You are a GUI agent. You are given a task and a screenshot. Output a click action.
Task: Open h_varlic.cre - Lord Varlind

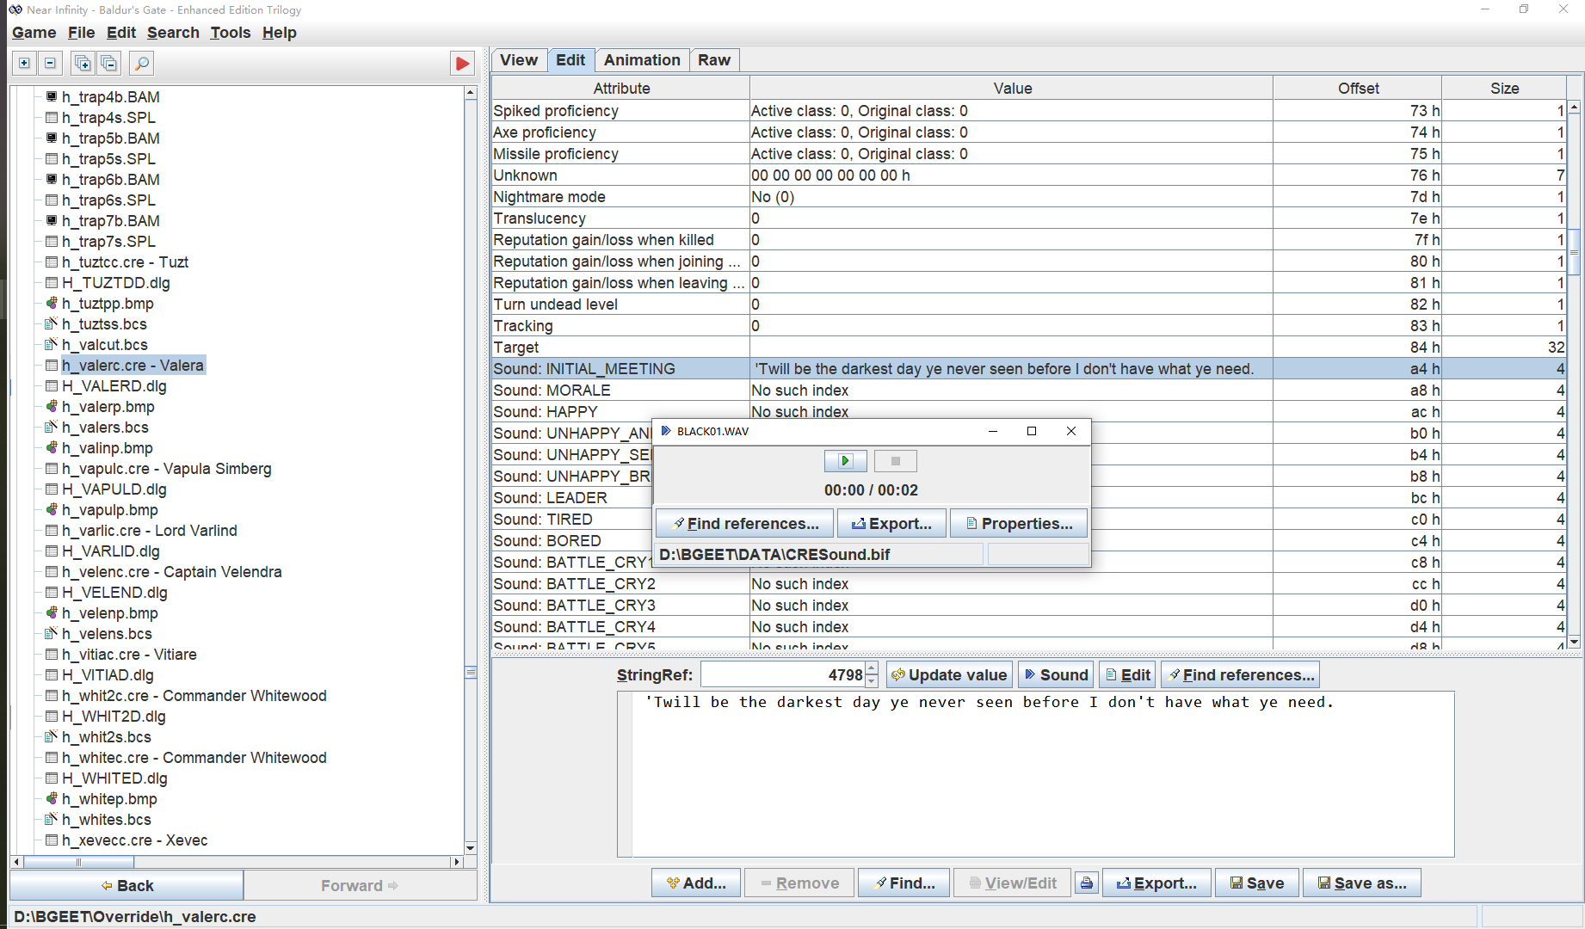[149, 531]
